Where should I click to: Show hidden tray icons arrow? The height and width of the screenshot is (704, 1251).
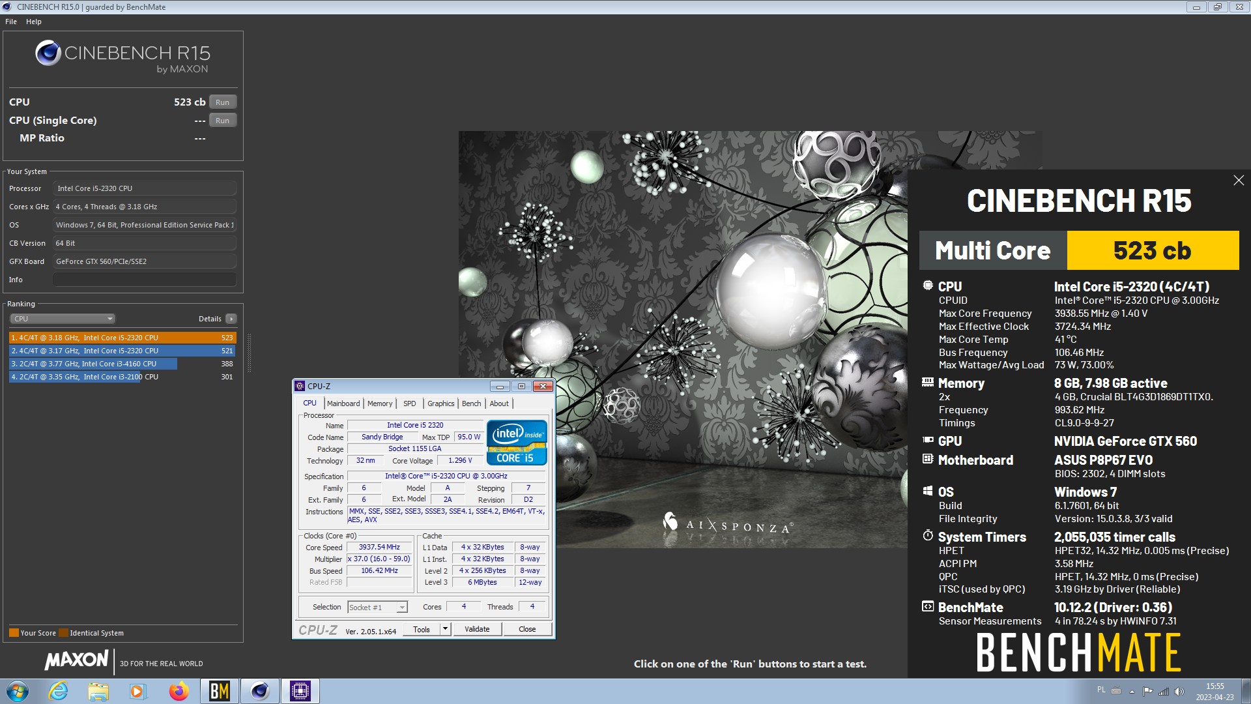point(1132,692)
